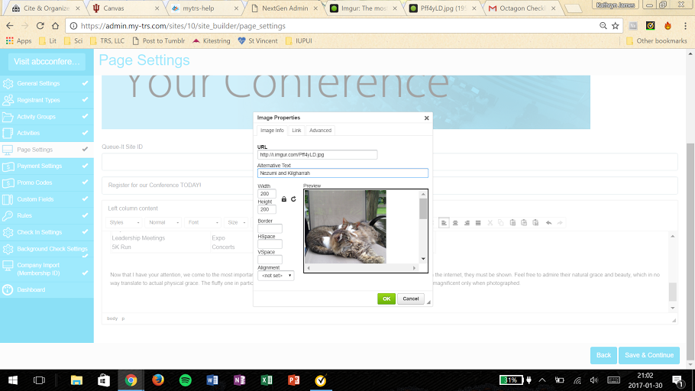Click the reset size icon
This screenshot has height=391, width=695.
[x=293, y=199]
